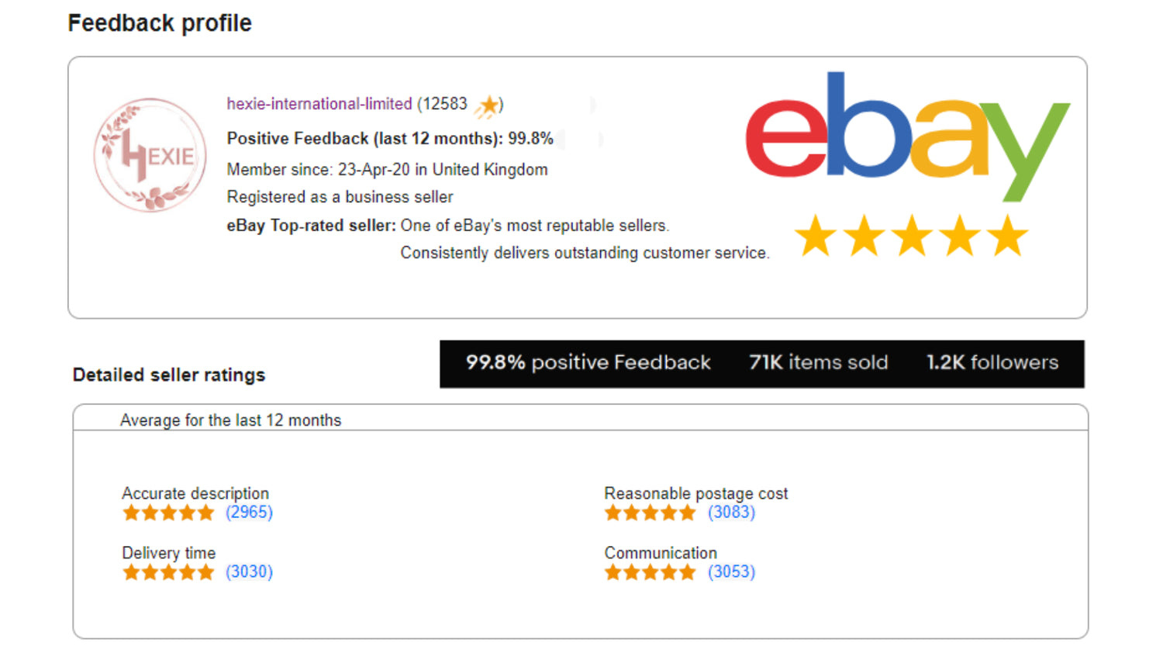This screenshot has width=1163, height=646.
Task: Click the Reasonable postage cost star rating
Action: pyautogui.click(x=651, y=513)
